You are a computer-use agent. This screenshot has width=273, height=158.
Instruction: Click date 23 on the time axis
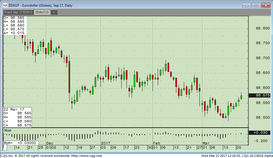[137, 148]
